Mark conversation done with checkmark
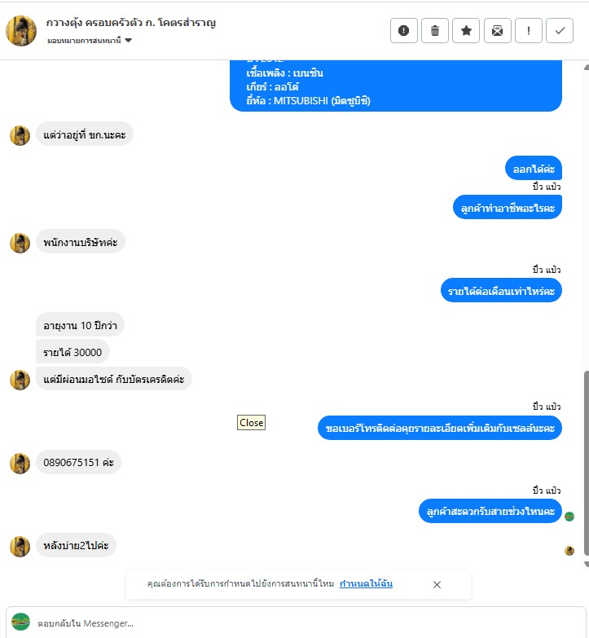Image resolution: width=589 pixels, height=638 pixels. (560, 30)
